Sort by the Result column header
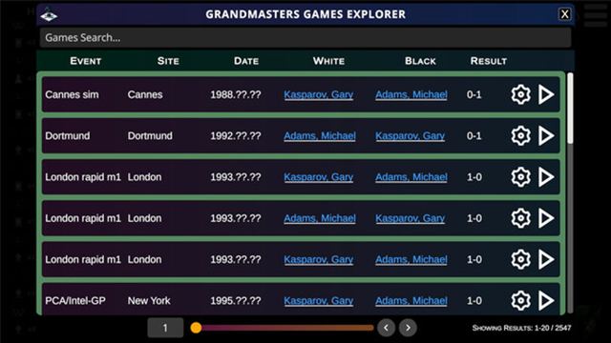611x343 pixels. 488,61
